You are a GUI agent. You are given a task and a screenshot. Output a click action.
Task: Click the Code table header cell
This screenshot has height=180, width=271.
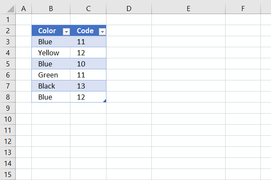pos(88,31)
